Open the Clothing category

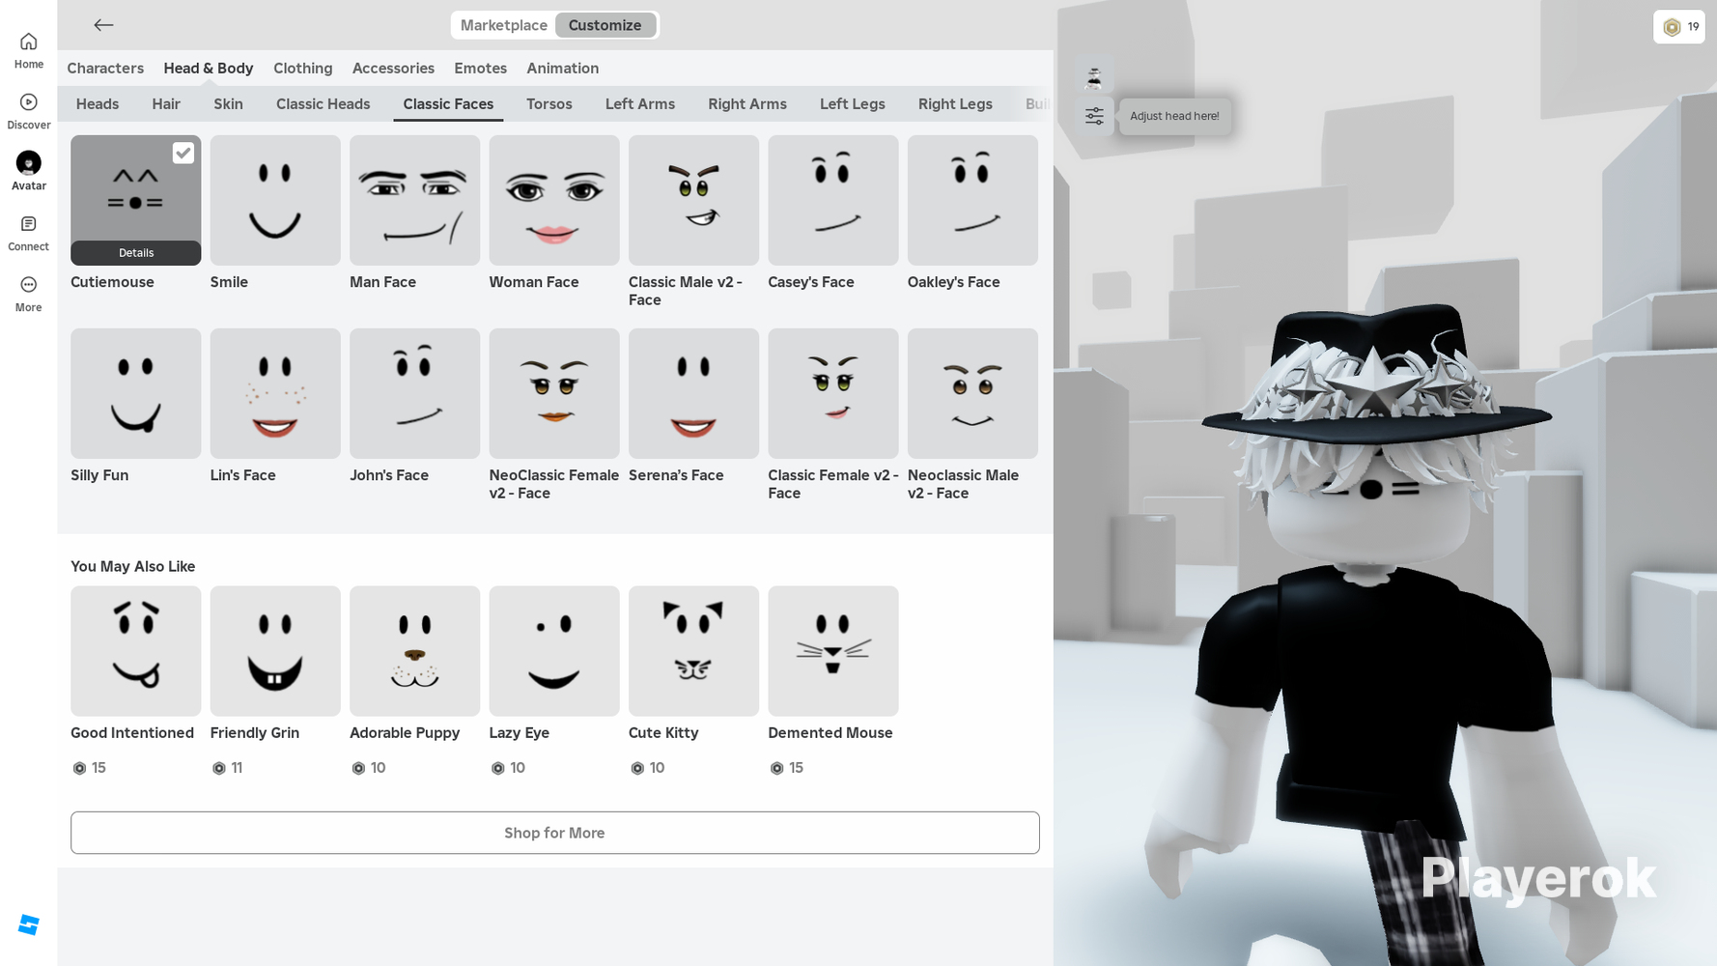pyautogui.click(x=303, y=68)
